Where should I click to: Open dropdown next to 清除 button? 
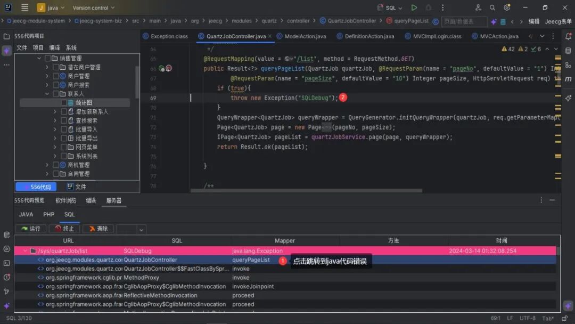pos(141,230)
